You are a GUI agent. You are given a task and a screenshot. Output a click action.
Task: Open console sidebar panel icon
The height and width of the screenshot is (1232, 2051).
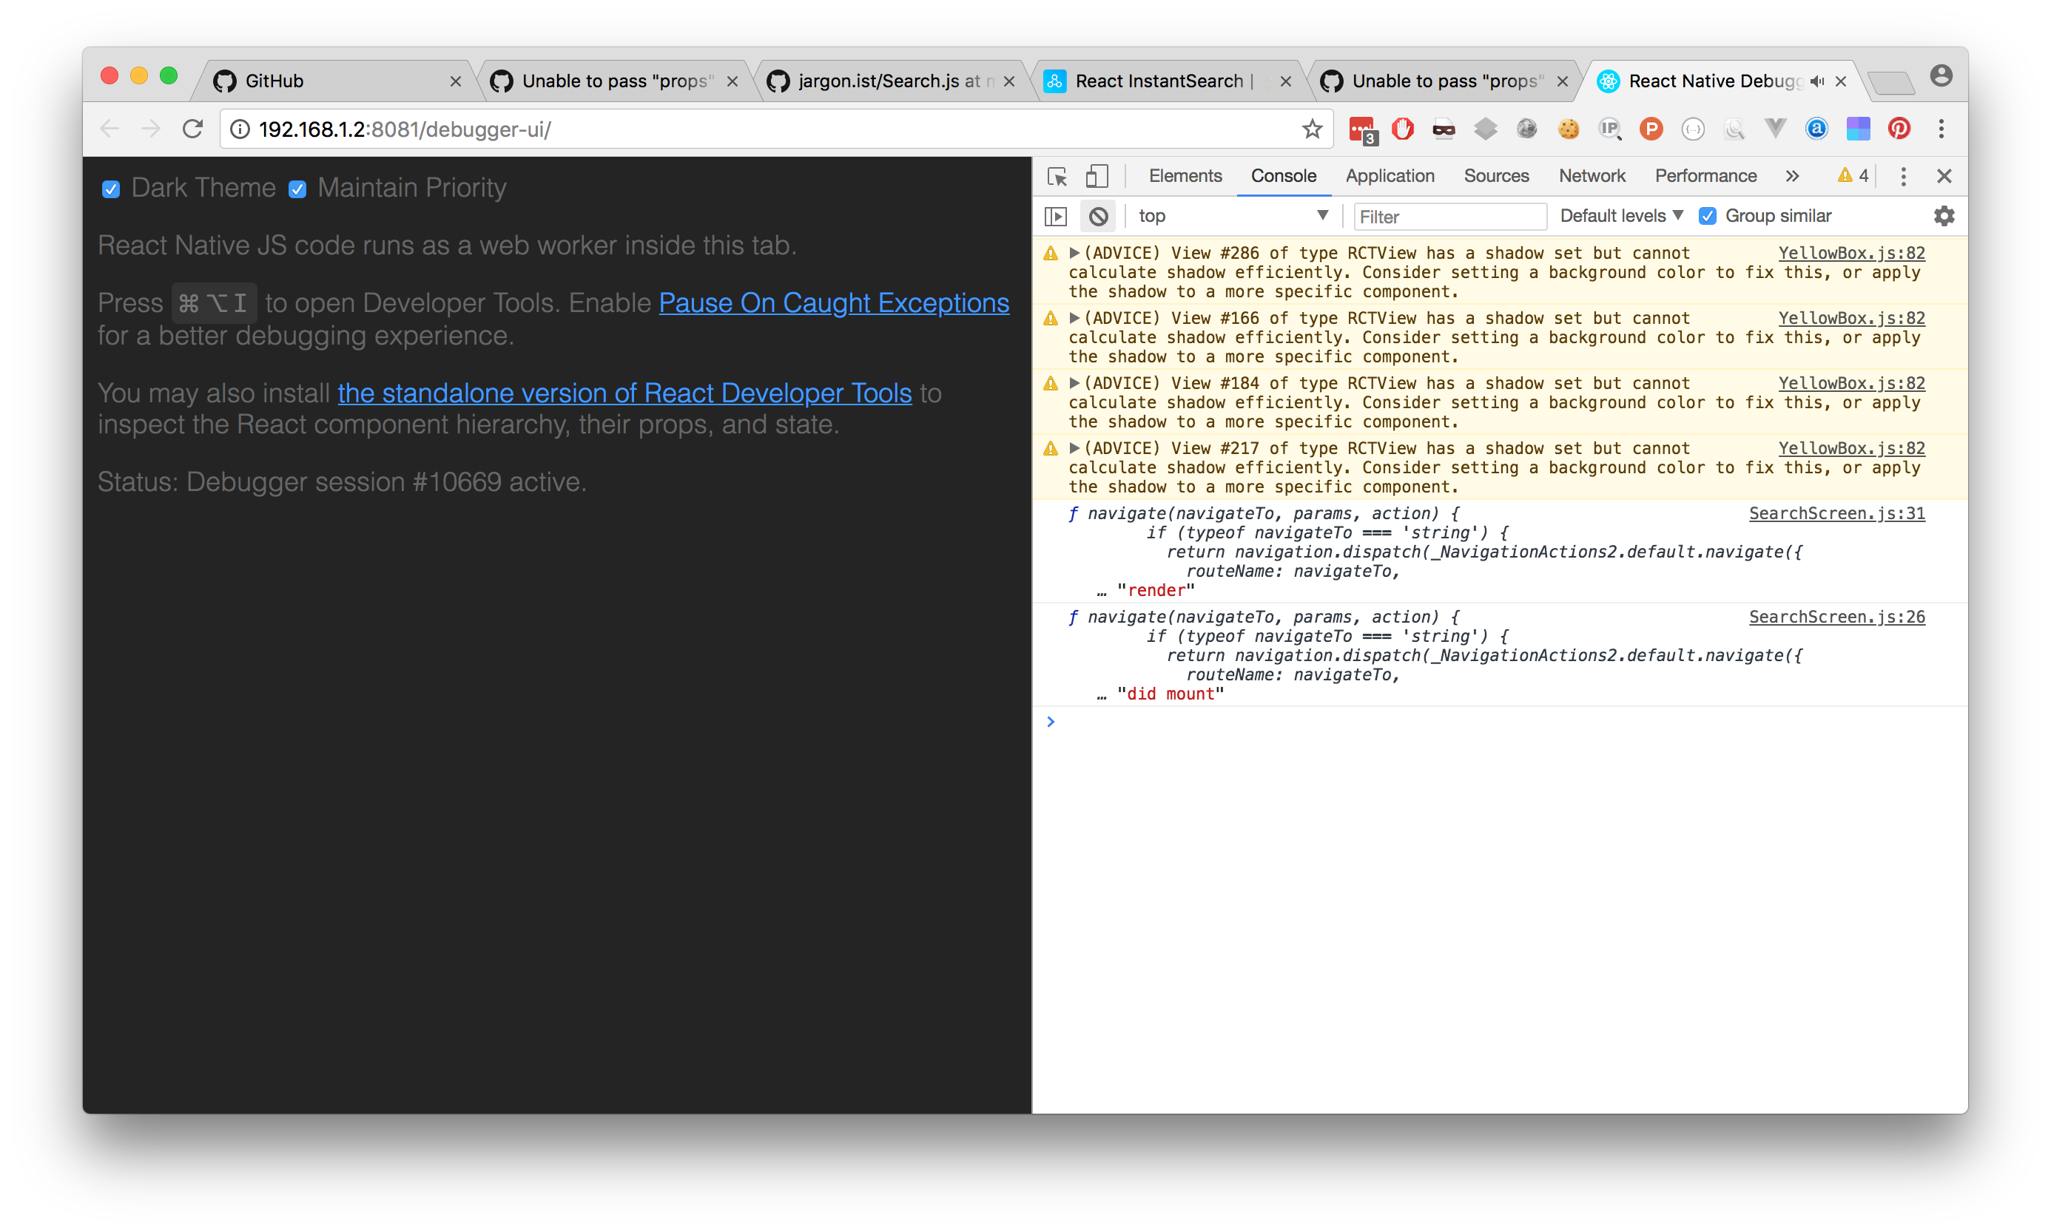coord(1055,216)
